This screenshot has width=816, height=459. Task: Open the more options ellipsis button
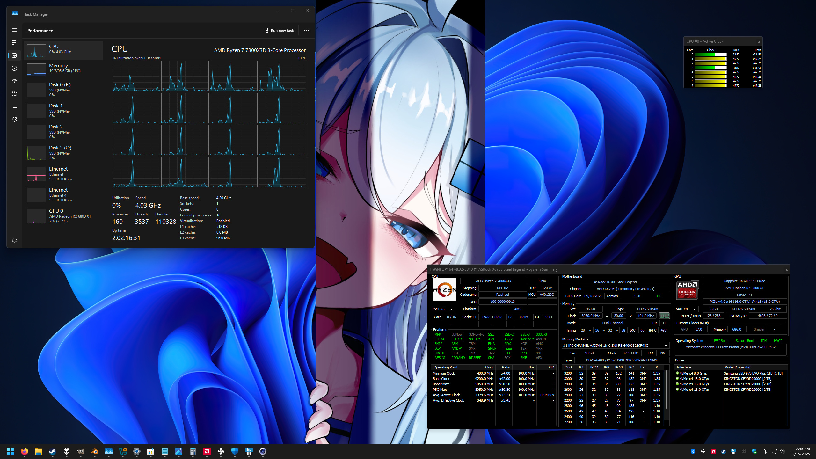click(306, 31)
